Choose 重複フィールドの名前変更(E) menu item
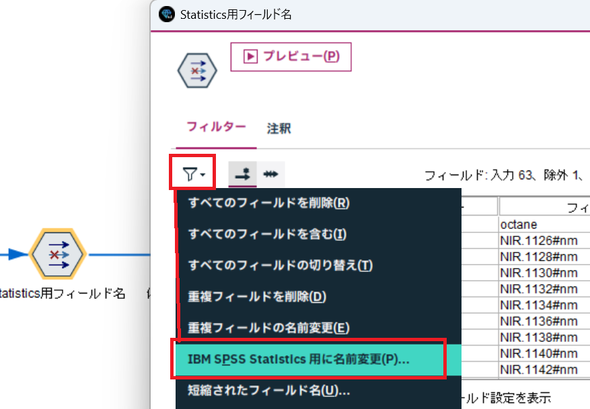The image size is (590, 409). tap(318, 328)
